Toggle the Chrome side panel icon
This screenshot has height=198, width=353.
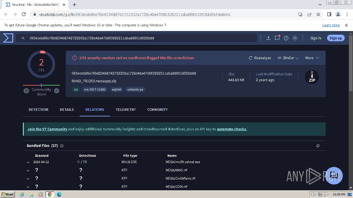point(329,14)
